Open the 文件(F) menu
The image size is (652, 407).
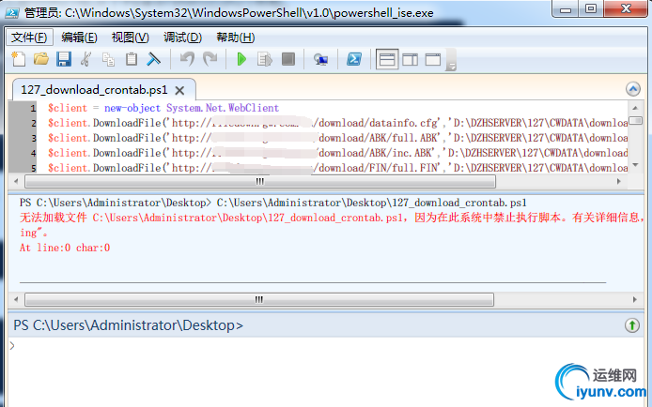click(x=29, y=38)
